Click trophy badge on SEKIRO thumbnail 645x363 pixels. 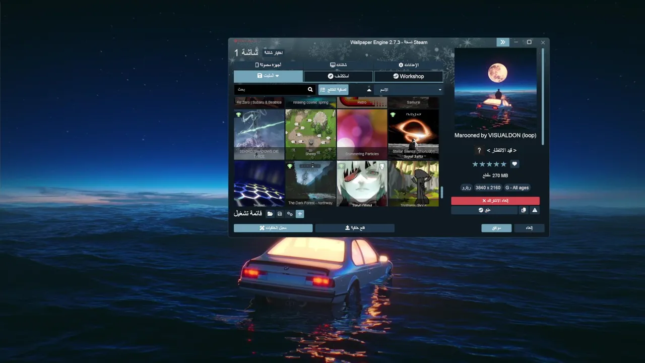click(x=239, y=115)
